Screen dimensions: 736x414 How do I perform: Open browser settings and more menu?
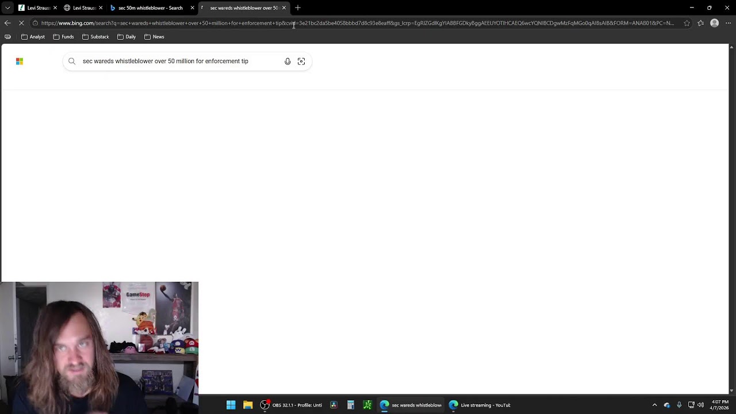[x=728, y=23]
